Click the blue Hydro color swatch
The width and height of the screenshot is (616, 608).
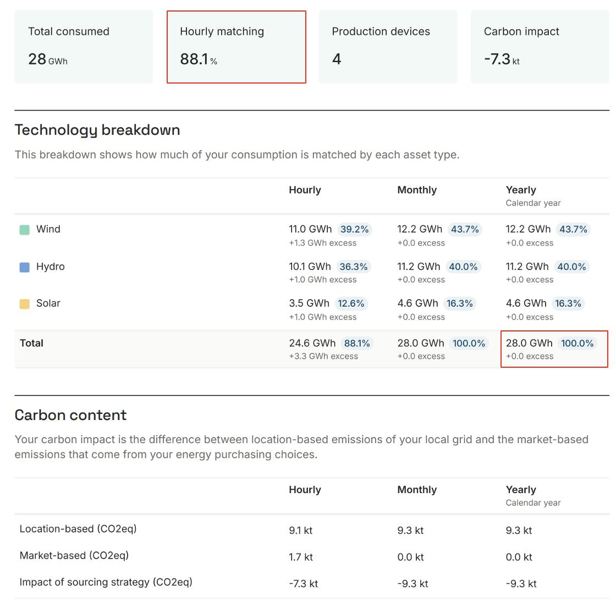24,267
